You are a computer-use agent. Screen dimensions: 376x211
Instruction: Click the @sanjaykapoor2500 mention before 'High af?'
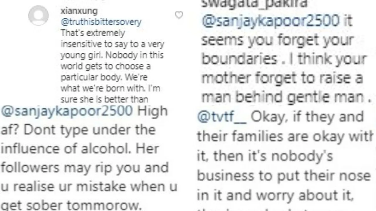(67, 111)
